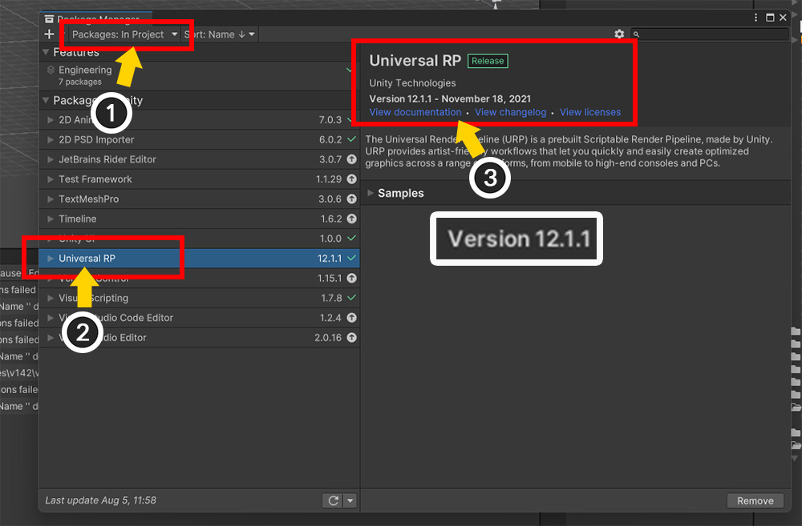Expand the Universal RP package row
The image size is (802, 526).
[50, 259]
